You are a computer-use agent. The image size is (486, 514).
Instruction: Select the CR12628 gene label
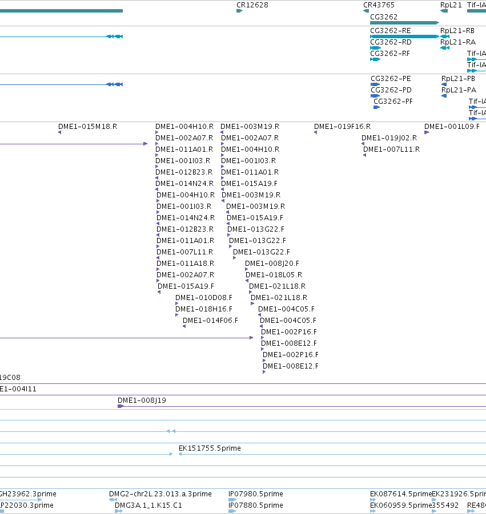click(252, 5)
